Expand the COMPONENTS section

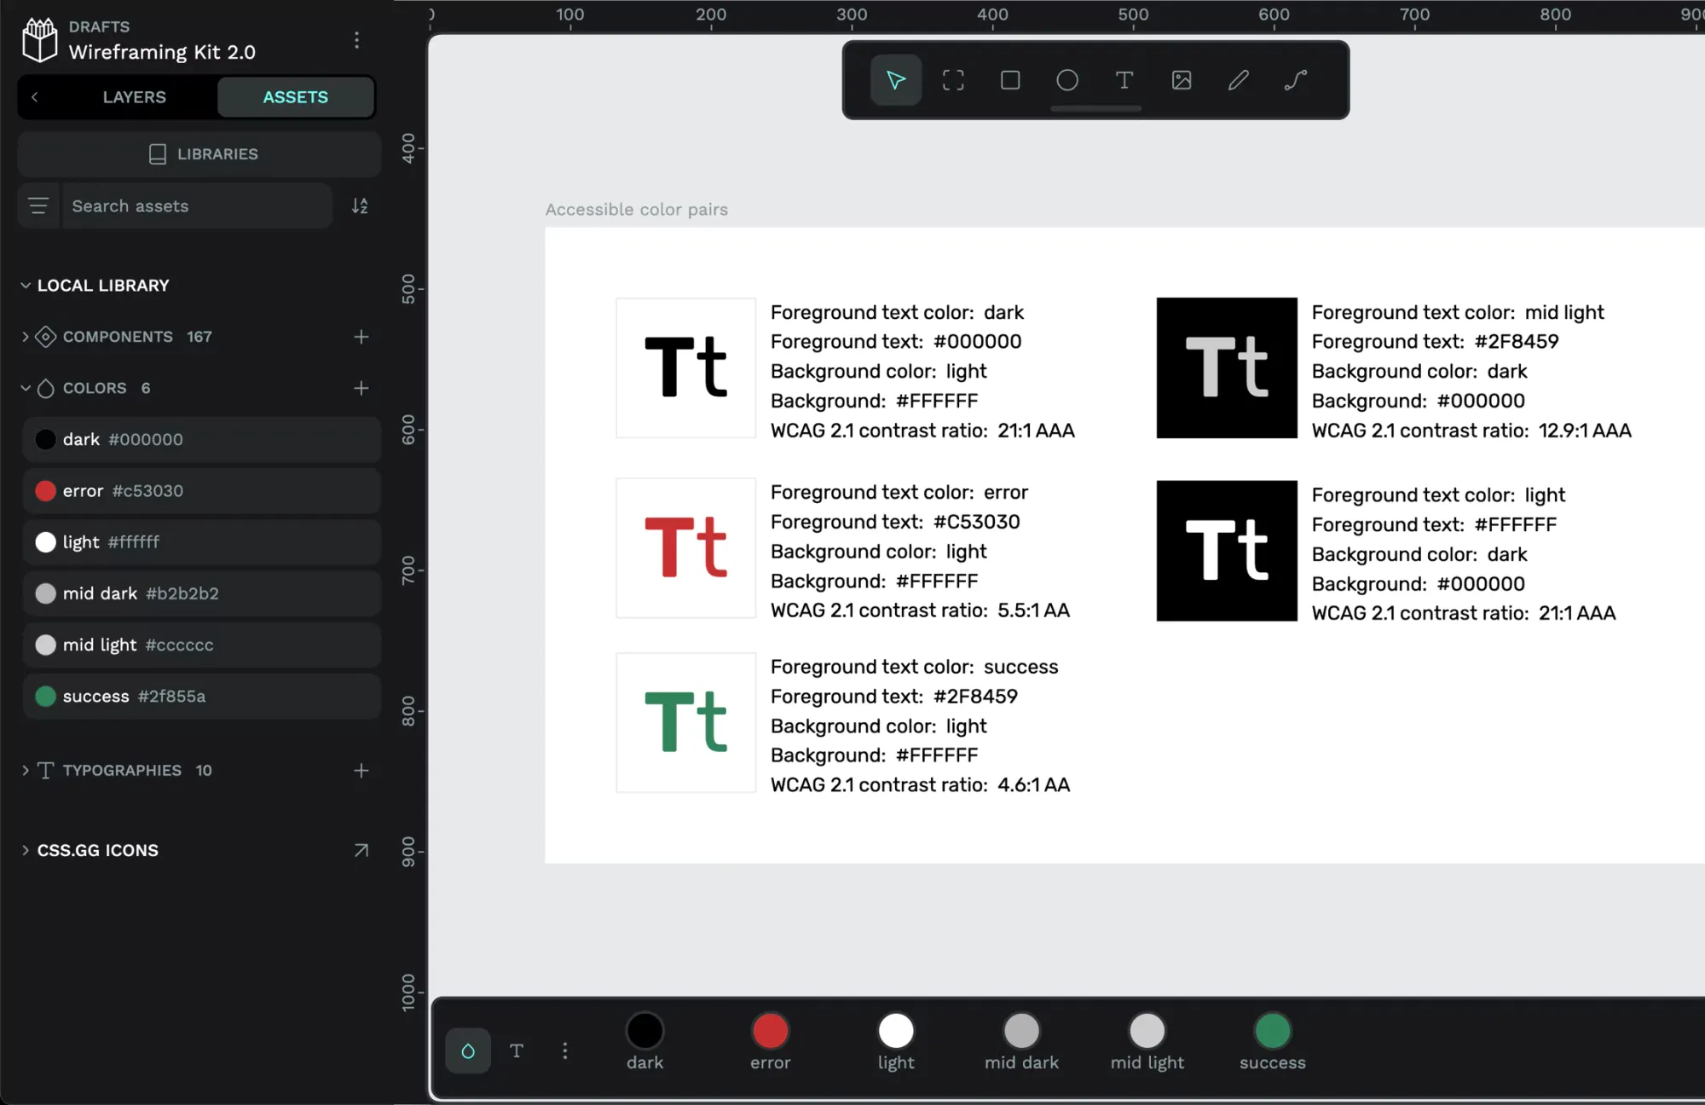(25, 336)
